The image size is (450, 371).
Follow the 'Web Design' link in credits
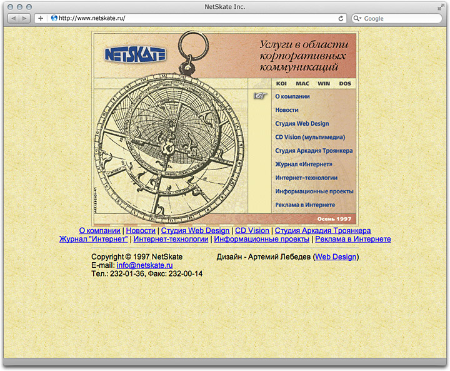[x=336, y=257]
